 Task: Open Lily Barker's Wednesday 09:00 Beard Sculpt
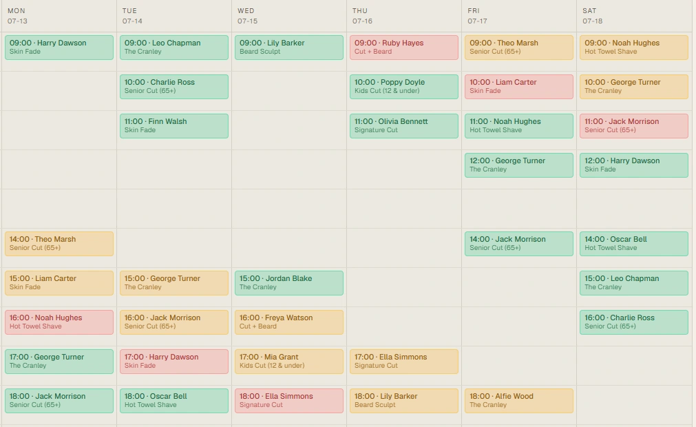[x=289, y=48]
